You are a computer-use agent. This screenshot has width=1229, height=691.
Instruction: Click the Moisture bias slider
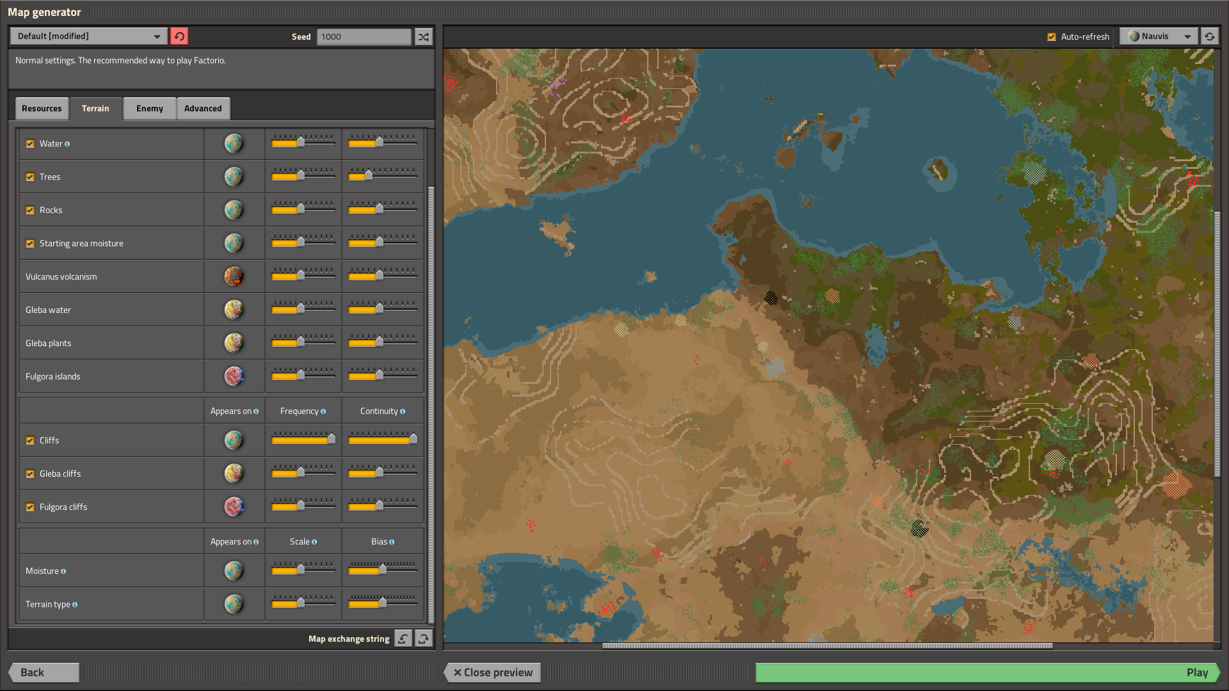click(382, 569)
